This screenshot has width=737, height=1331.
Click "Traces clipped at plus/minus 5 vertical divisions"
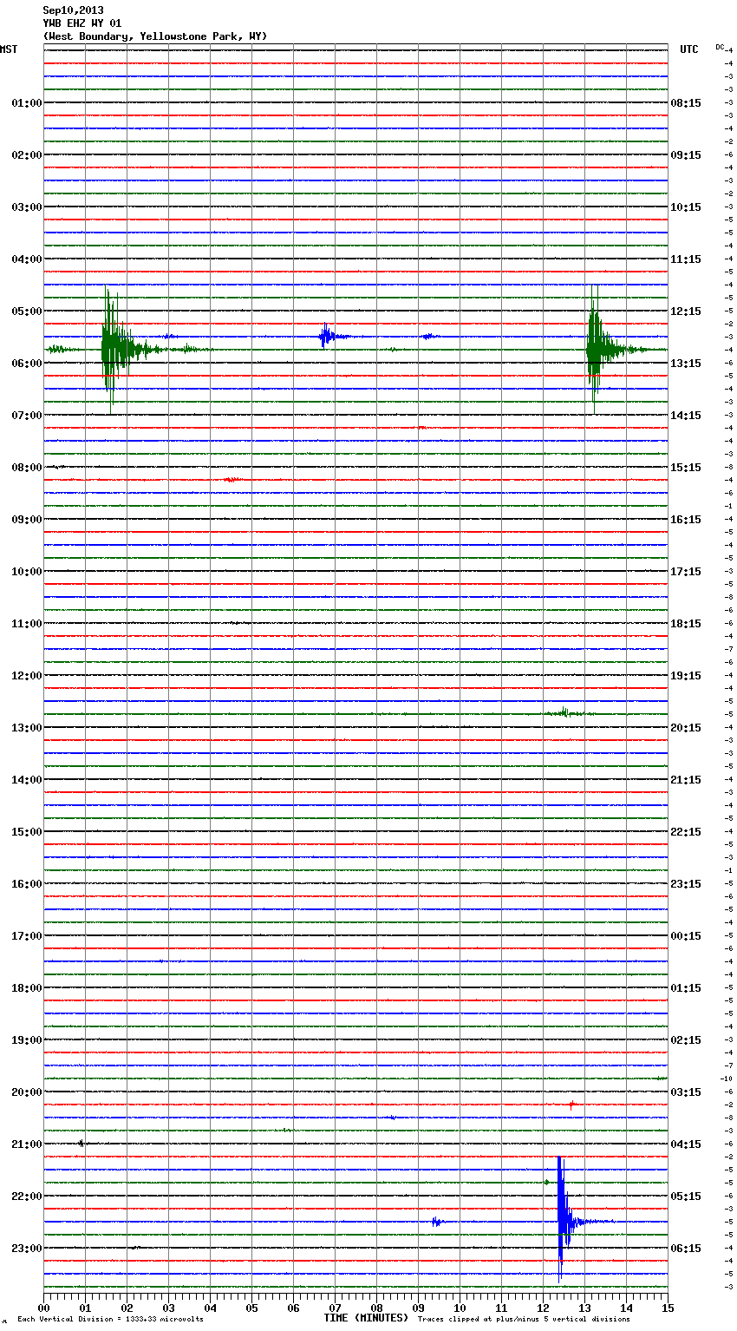click(524, 1320)
